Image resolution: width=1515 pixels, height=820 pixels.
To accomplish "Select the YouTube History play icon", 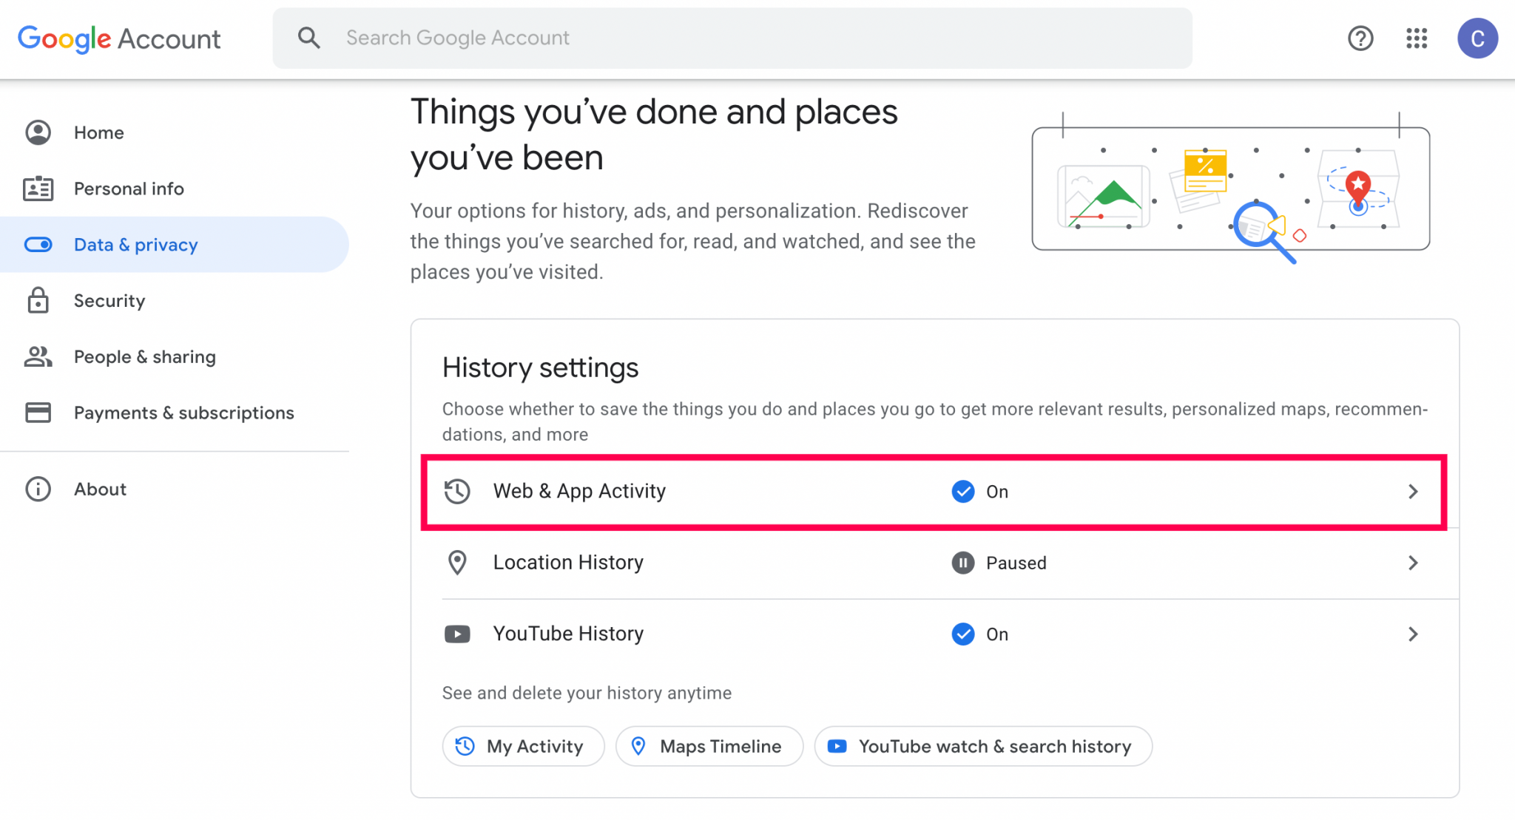I will (x=457, y=634).
